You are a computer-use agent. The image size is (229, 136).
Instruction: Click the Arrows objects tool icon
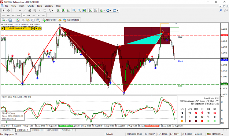pos(50,10)
